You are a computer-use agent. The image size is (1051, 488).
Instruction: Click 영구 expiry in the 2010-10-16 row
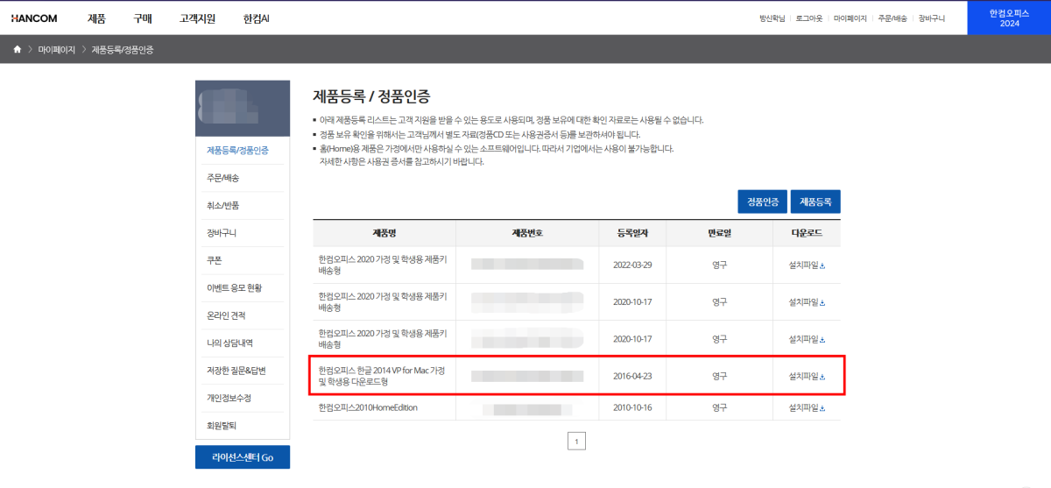tap(719, 408)
